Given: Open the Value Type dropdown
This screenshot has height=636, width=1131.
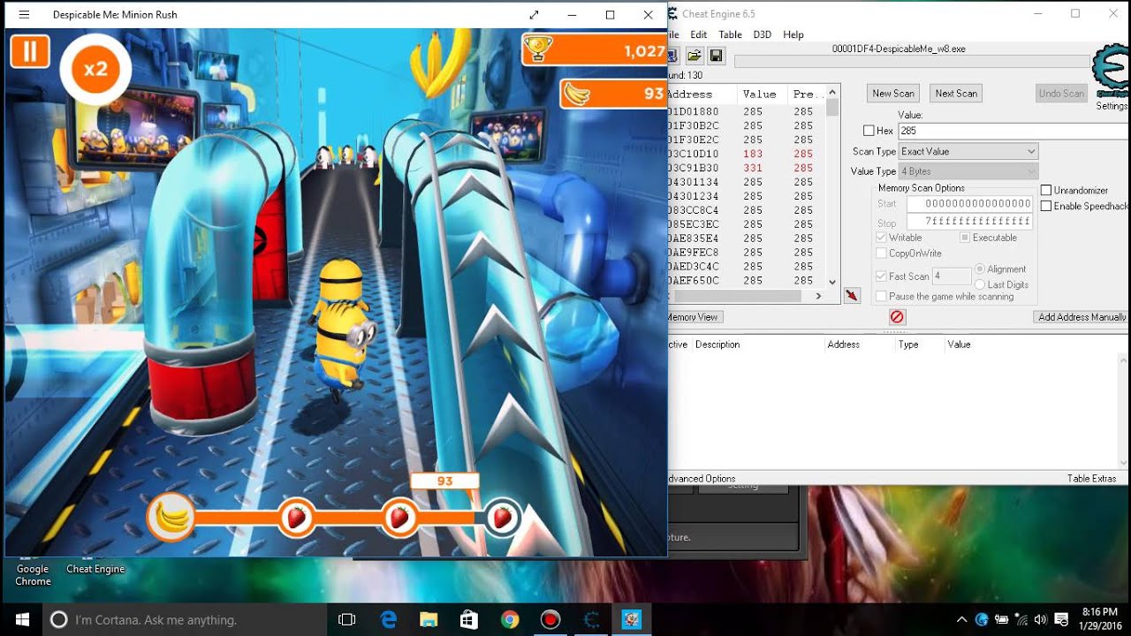Looking at the screenshot, I should 968,171.
